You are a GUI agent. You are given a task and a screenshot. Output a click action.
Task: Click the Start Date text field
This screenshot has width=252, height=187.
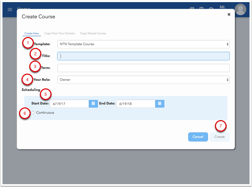click(69, 104)
